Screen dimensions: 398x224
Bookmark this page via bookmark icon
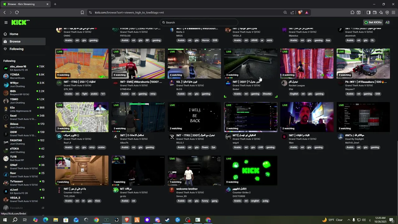(82, 12)
